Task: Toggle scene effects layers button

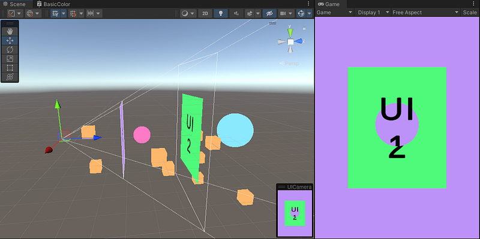Action: pyautogui.click(x=250, y=13)
